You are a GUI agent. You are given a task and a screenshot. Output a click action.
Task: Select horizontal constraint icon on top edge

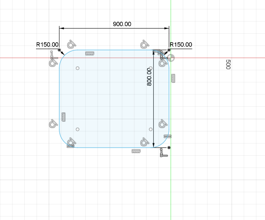point(90,54)
